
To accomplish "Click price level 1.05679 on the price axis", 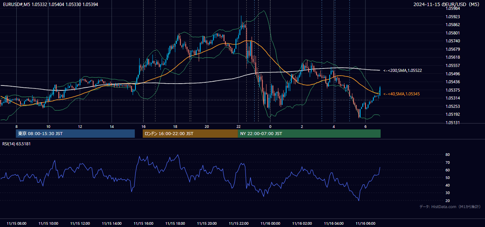I will point(453,49).
